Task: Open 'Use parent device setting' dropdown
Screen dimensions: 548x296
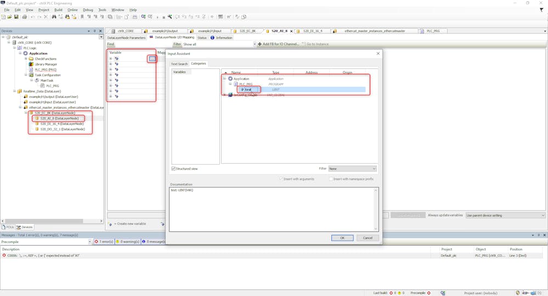Action: (x=505, y=215)
